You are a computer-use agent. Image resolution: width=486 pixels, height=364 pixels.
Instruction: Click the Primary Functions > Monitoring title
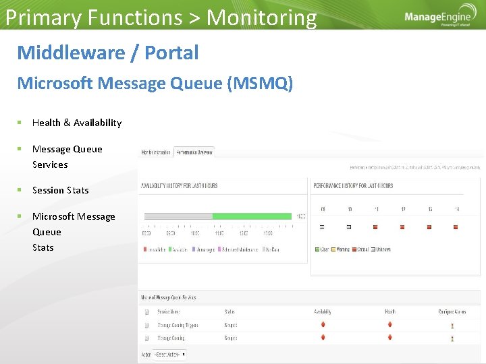click(161, 18)
